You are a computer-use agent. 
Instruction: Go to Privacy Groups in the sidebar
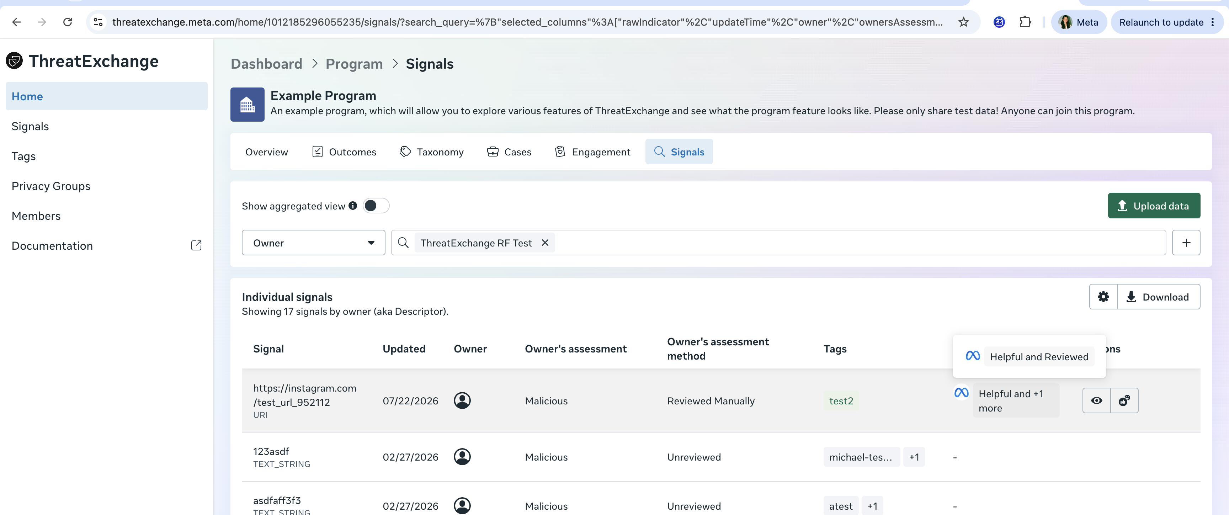pos(50,186)
